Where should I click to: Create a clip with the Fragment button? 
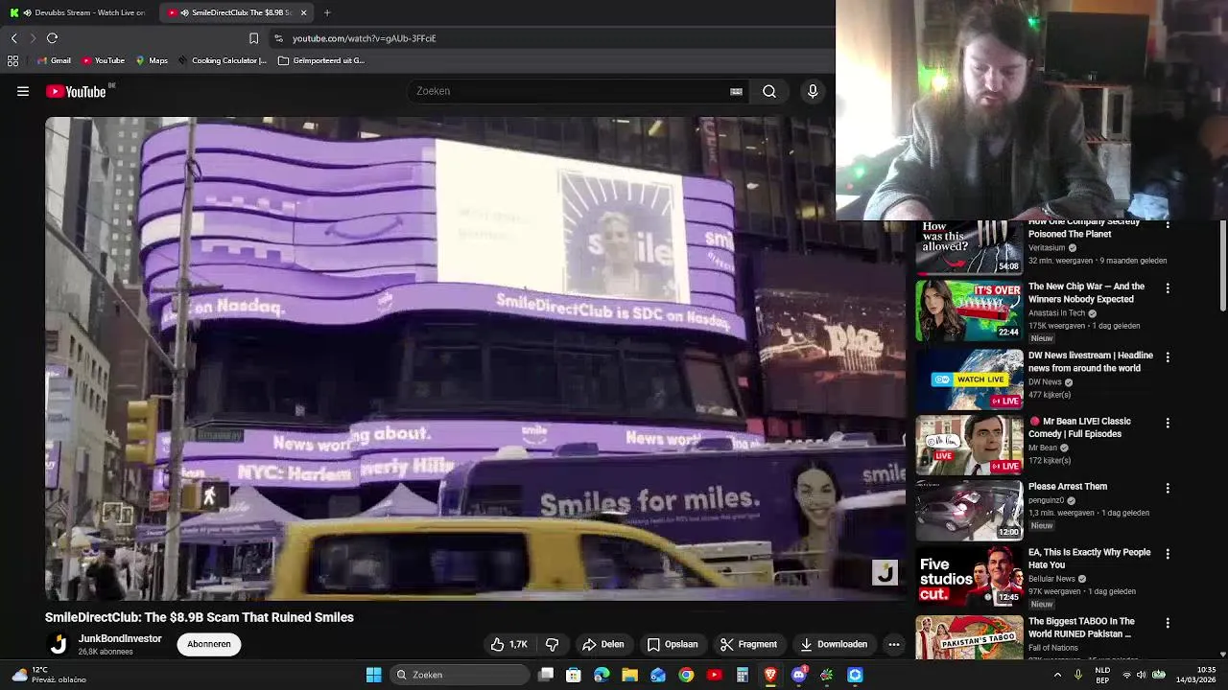point(748,644)
